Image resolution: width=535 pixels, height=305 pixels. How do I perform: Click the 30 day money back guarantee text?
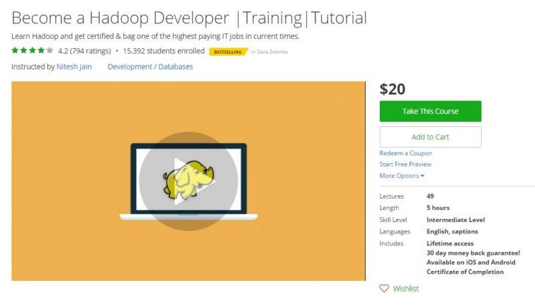coord(473,253)
